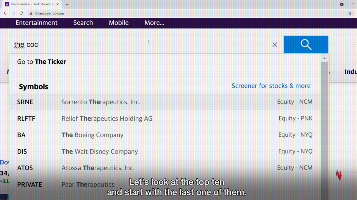Reload the page with refresh icon

[x=21, y=13]
